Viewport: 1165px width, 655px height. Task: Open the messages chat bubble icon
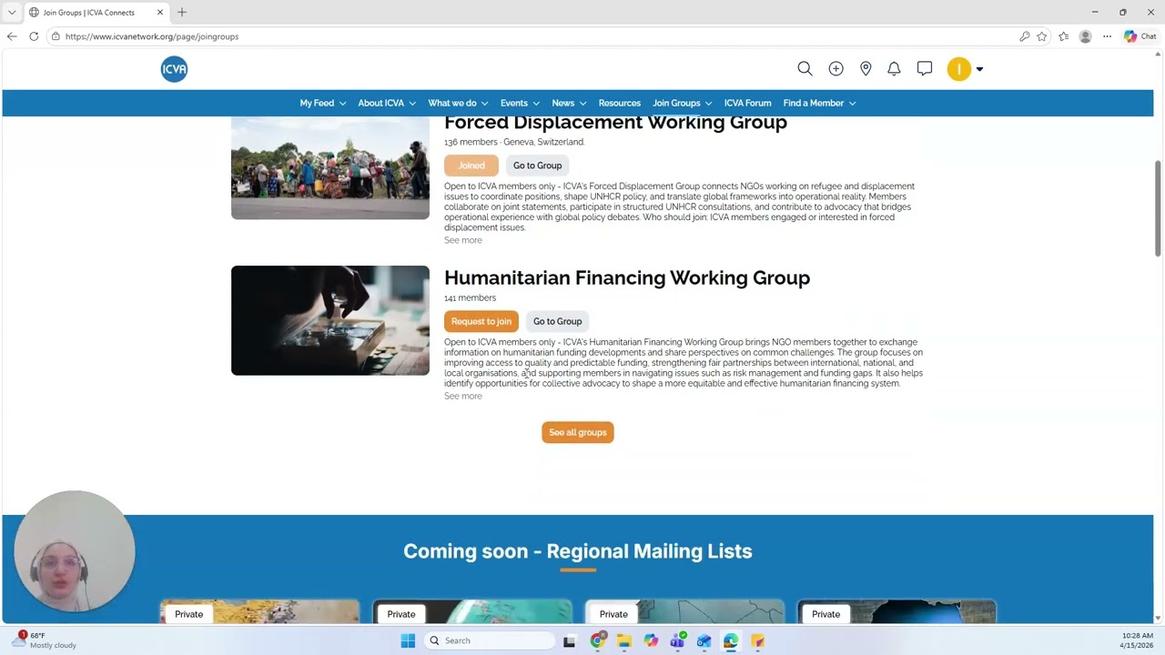click(x=925, y=68)
